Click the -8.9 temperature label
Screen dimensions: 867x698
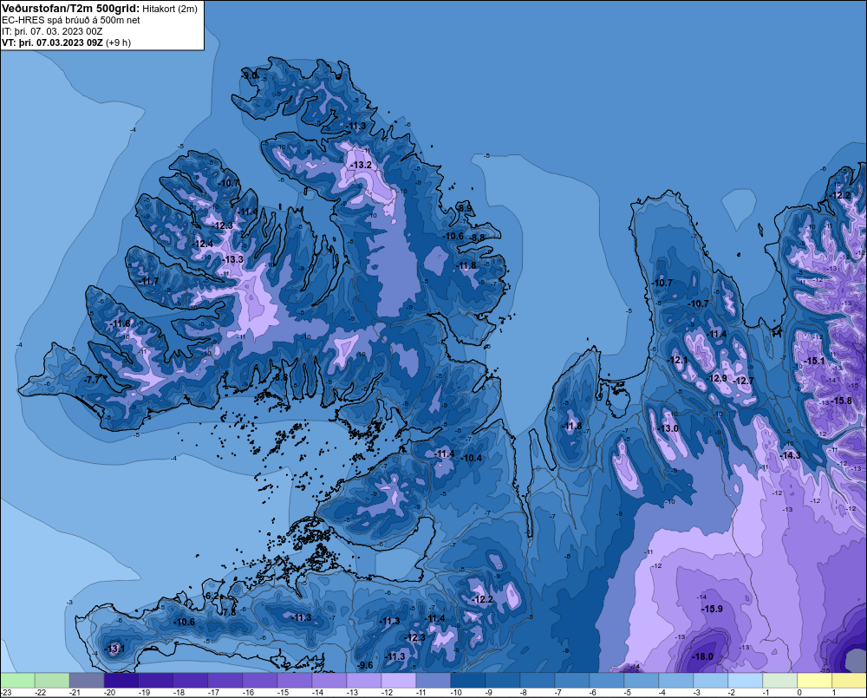coord(465,208)
